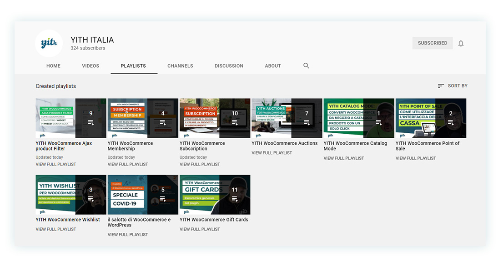Open the YITH Auctions playlist thumbnail
The width and height of the screenshot is (503, 272).
(287, 118)
